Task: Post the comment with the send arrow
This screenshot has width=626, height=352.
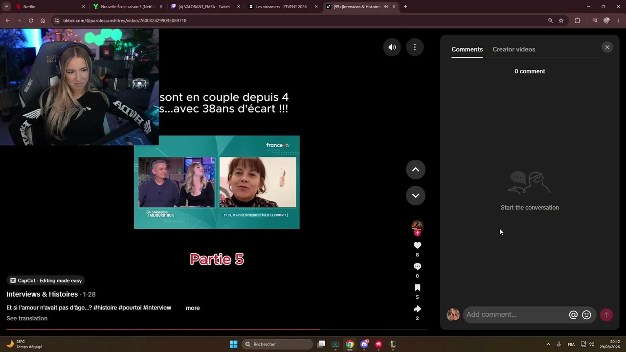Action: coord(606,315)
